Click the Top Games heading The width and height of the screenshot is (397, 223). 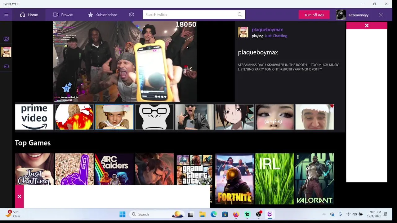pyautogui.click(x=33, y=143)
